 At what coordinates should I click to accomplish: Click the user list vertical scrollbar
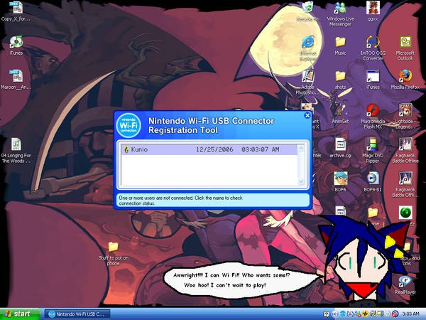302,165
